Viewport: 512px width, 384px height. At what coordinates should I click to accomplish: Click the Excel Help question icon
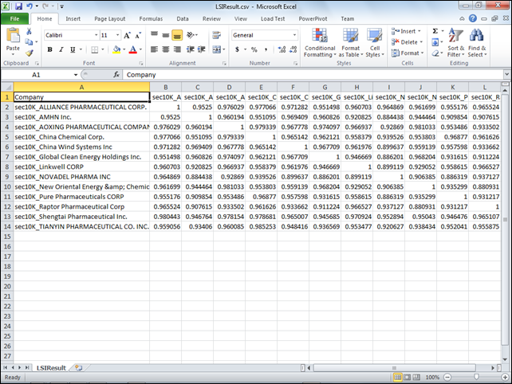click(472, 18)
